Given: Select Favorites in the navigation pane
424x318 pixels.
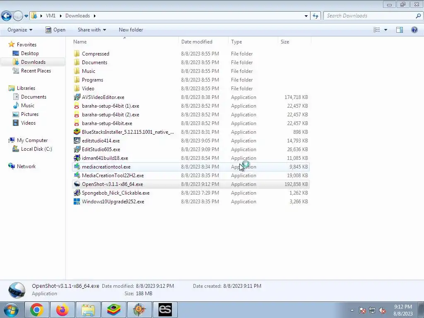Looking at the screenshot, I should pyautogui.click(x=26, y=45).
